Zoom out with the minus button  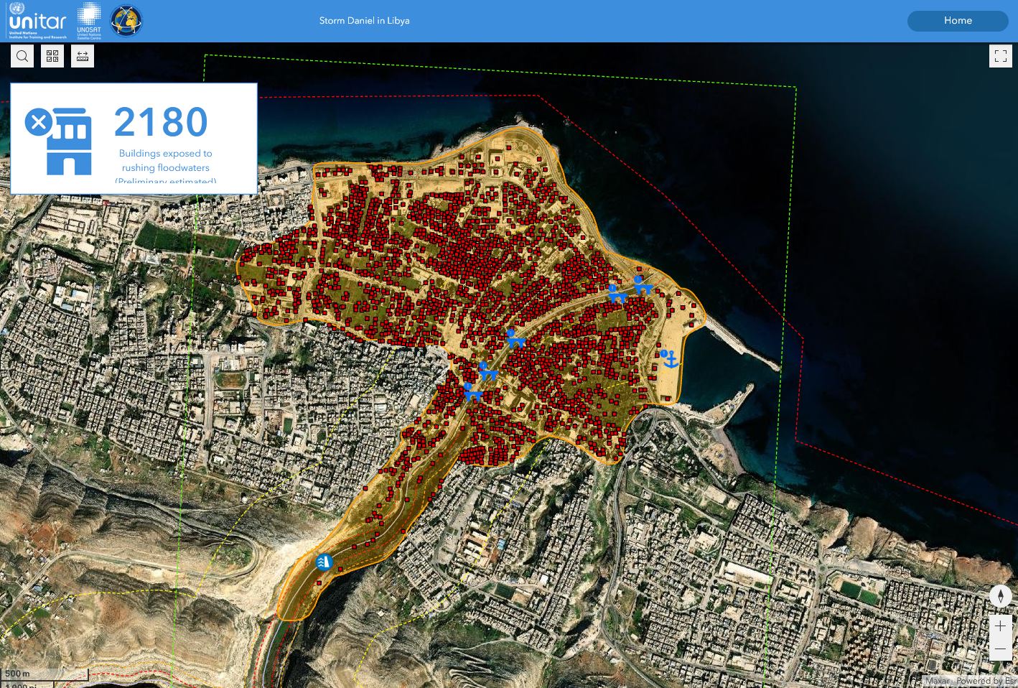click(x=1000, y=649)
